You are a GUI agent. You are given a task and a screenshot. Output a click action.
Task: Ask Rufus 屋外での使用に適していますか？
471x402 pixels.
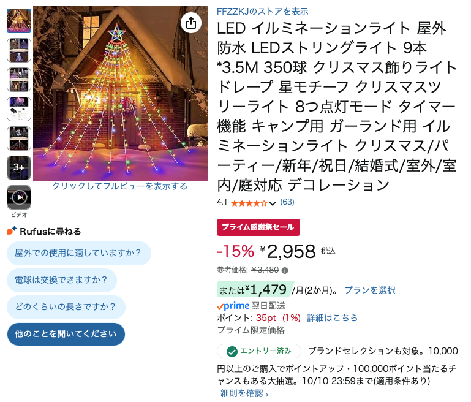click(x=78, y=253)
